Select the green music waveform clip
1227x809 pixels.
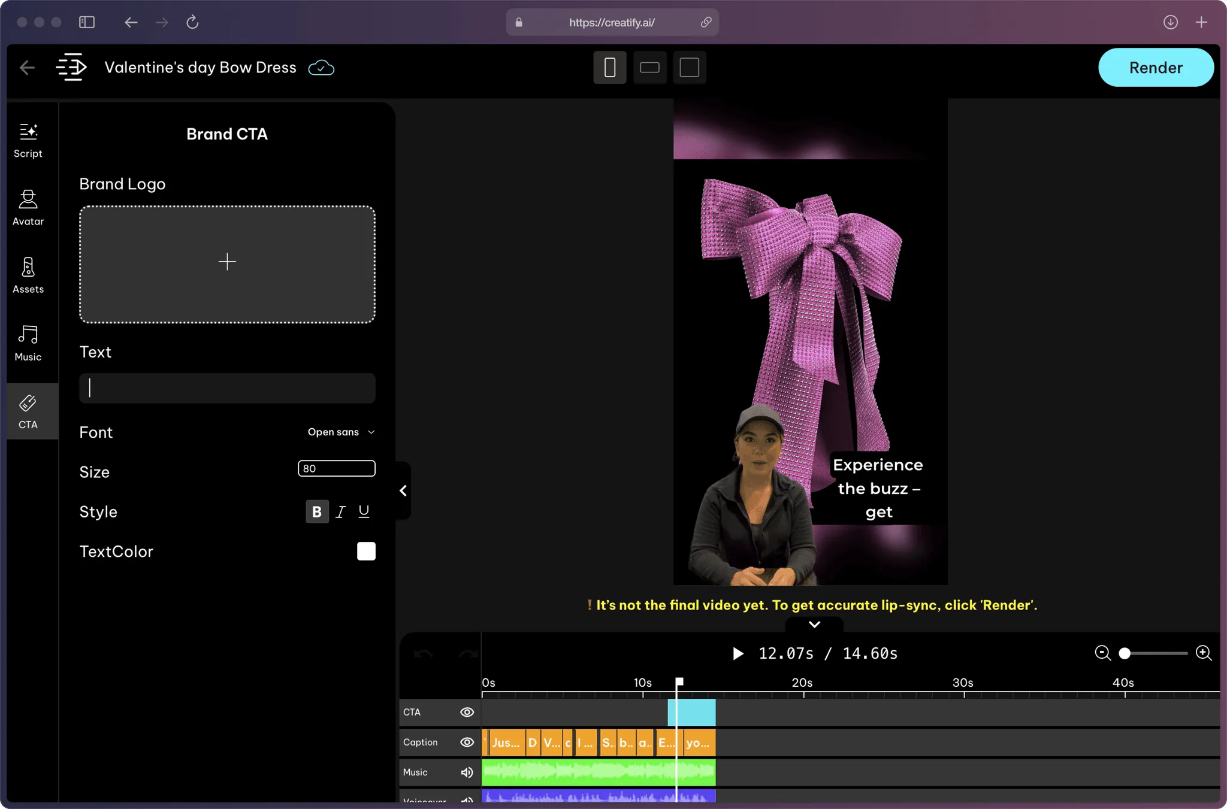pos(599,772)
